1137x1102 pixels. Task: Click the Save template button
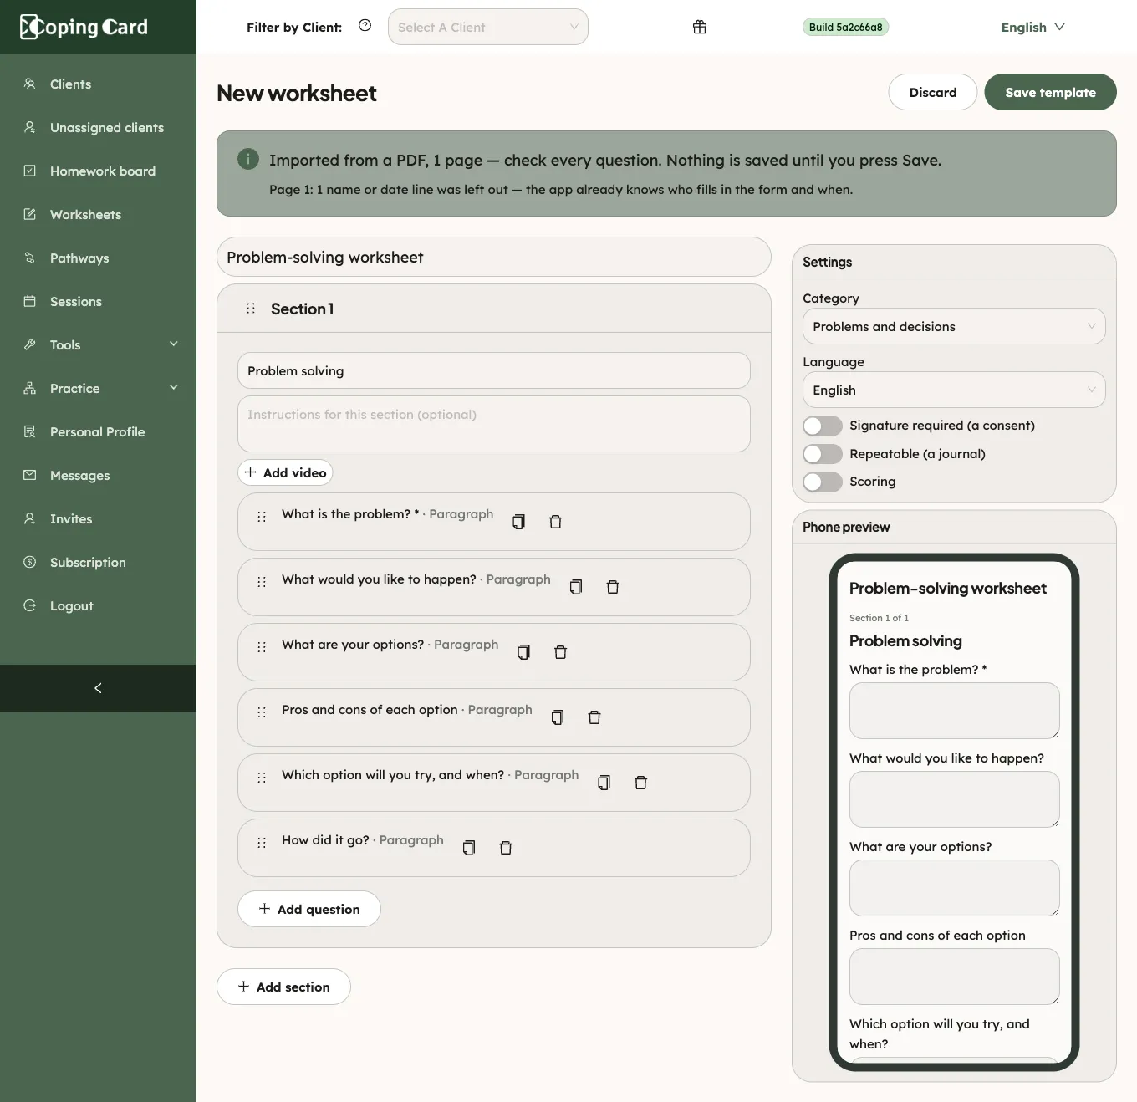[x=1050, y=92]
